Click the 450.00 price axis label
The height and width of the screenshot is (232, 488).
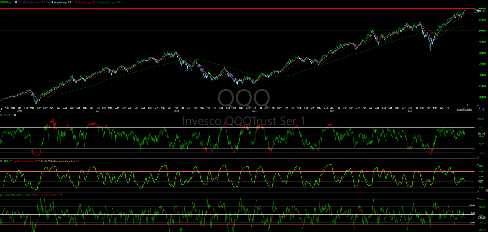pos(482,42)
